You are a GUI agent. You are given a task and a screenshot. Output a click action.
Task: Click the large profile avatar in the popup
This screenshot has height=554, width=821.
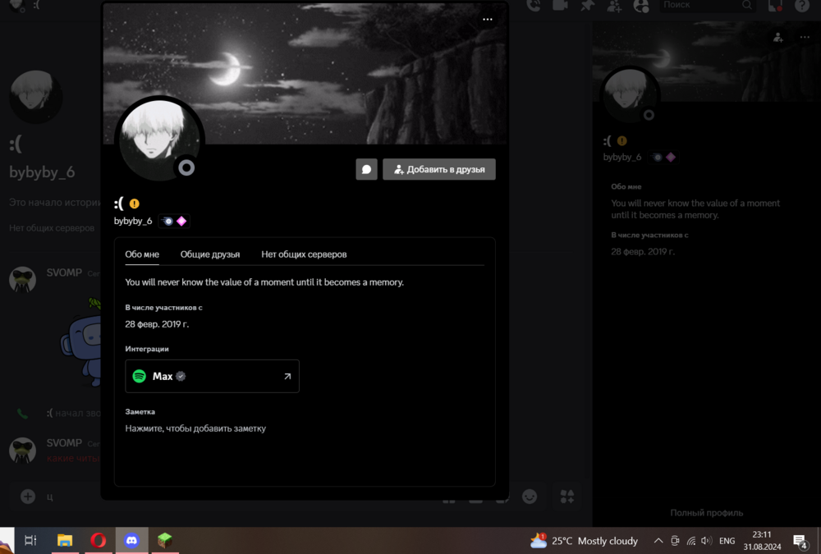tap(159, 140)
